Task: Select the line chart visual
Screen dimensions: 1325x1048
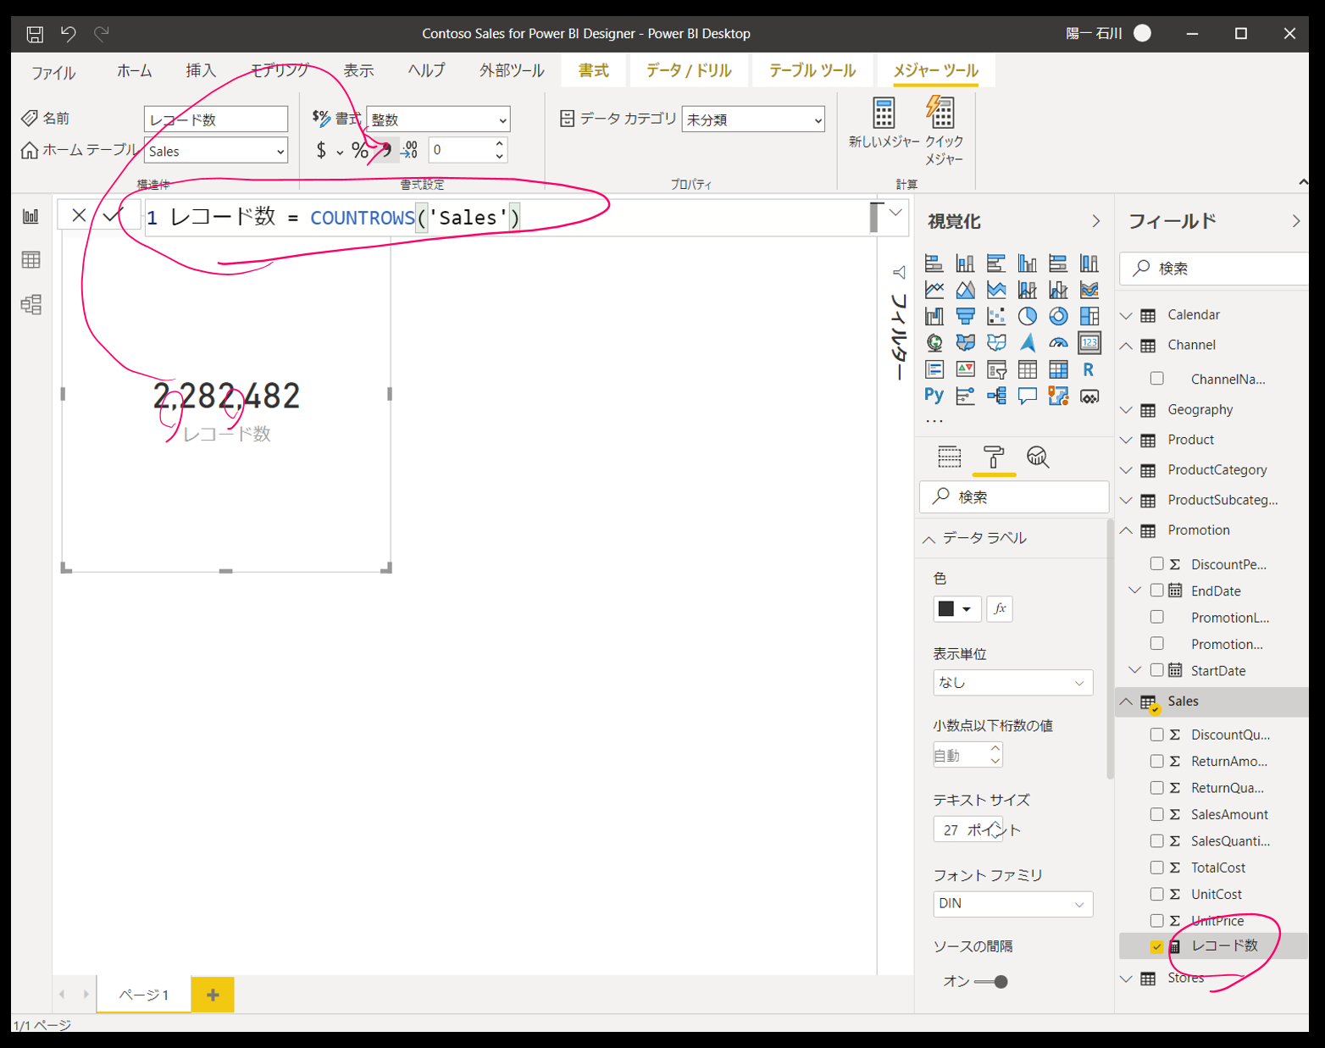Action: (x=934, y=290)
